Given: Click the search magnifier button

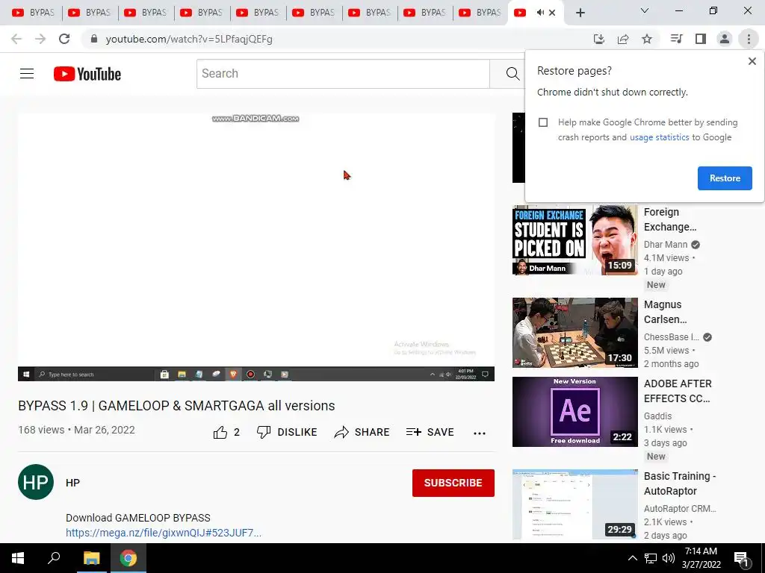Looking at the screenshot, I should point(512,74).
